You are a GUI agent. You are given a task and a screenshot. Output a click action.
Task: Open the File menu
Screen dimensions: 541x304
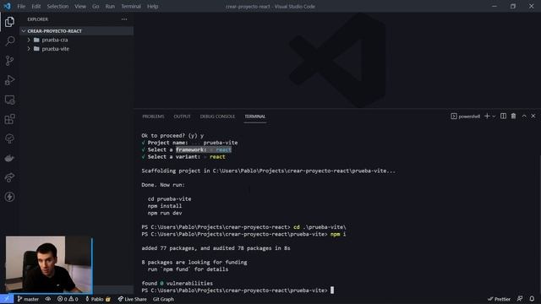(21, 6)
